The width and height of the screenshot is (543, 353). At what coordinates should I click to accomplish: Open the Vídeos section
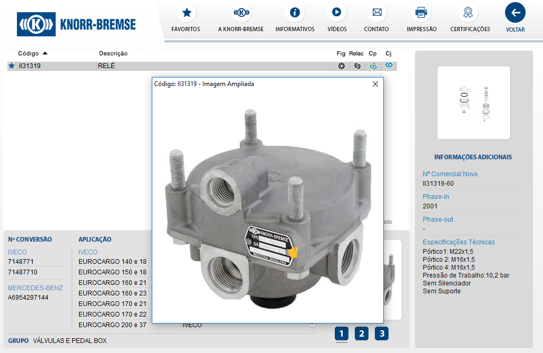point(336,12)
